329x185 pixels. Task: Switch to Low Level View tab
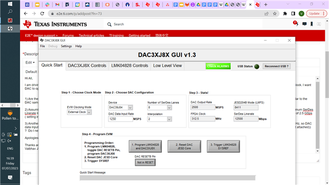[168, 66]
